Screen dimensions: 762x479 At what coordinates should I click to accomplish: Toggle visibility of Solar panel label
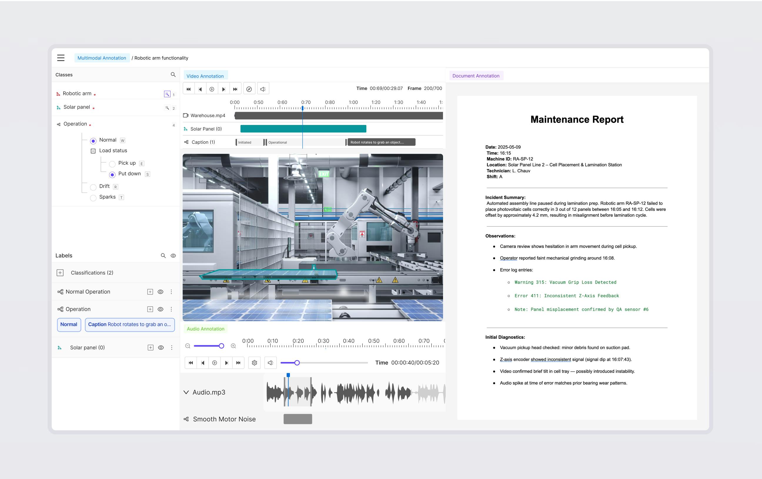[x=161, y=347]
